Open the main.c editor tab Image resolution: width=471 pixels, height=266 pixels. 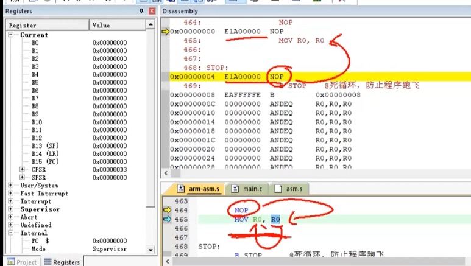[247, 189]
